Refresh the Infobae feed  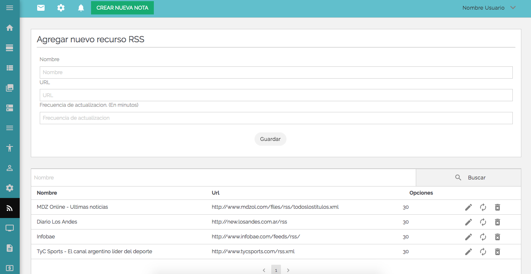tap(483, 237)
